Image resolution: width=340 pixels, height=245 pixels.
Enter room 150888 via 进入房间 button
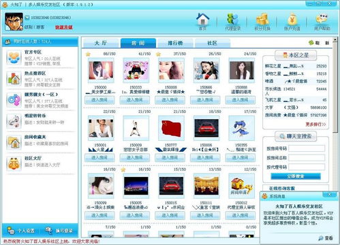click(x=241, y=100)
